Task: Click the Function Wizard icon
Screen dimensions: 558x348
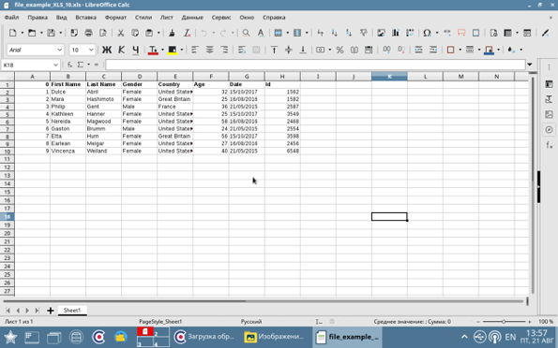Action: [x=69, y=65]
